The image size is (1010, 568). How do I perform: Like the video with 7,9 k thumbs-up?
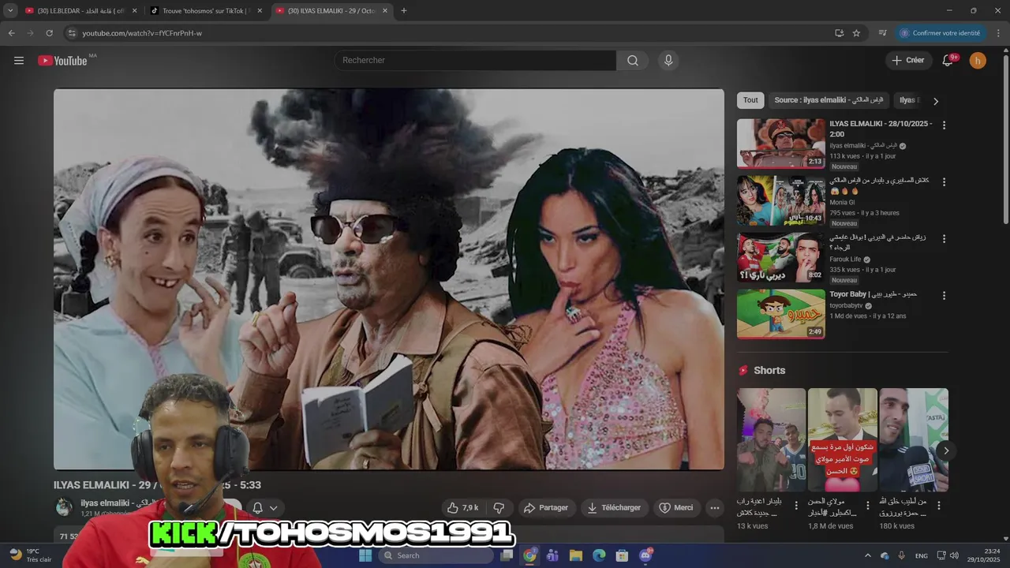pos(462,508)
